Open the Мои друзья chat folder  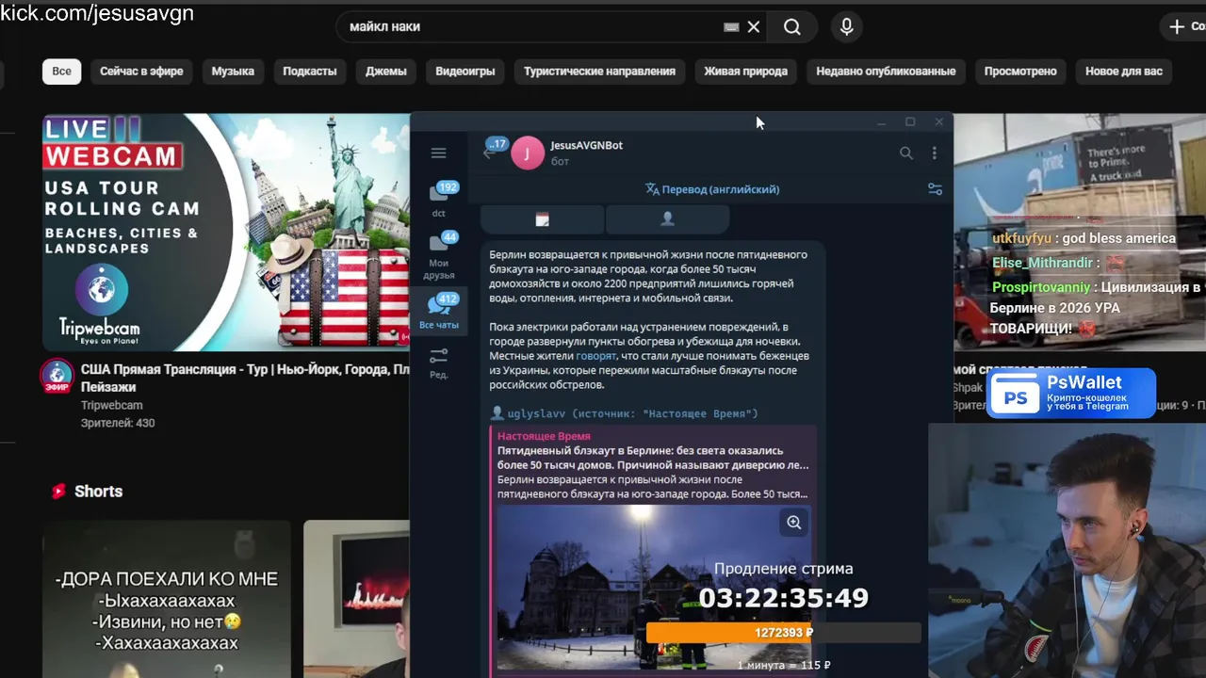[x=439, y=254]
